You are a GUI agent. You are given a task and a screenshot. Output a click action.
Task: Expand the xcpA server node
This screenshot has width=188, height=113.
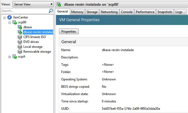coord(10,57)
